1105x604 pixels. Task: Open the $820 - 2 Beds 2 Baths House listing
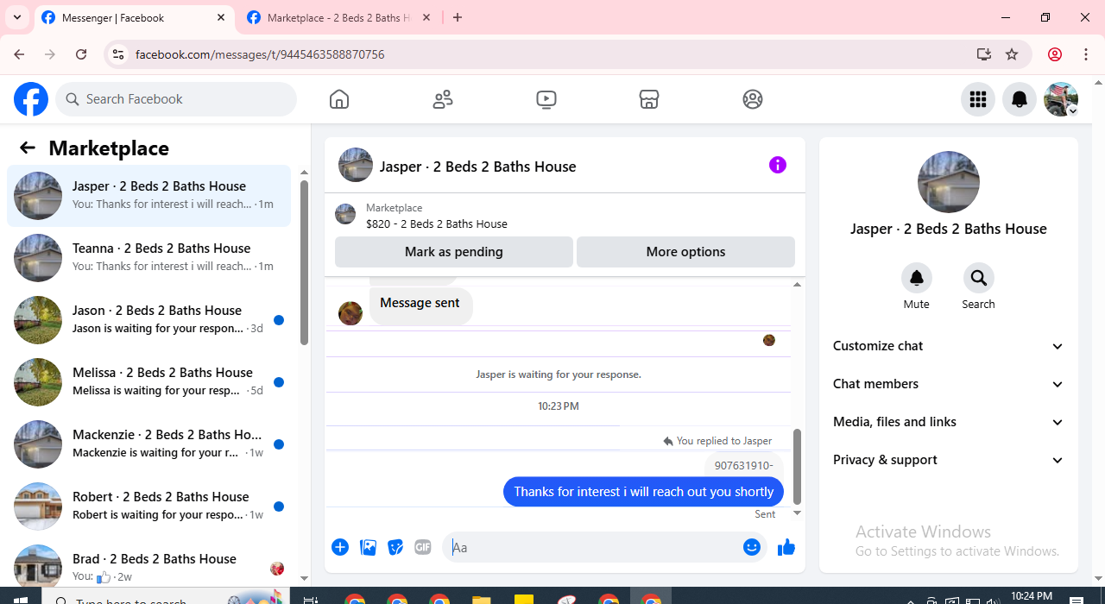pos(436,223)
